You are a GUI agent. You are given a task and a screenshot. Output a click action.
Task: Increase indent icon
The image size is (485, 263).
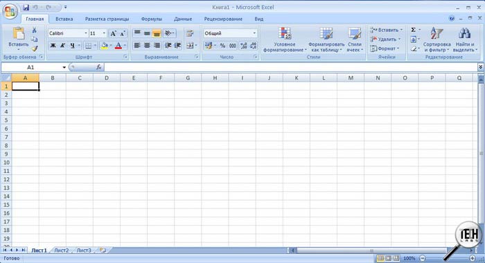point(177,46)
